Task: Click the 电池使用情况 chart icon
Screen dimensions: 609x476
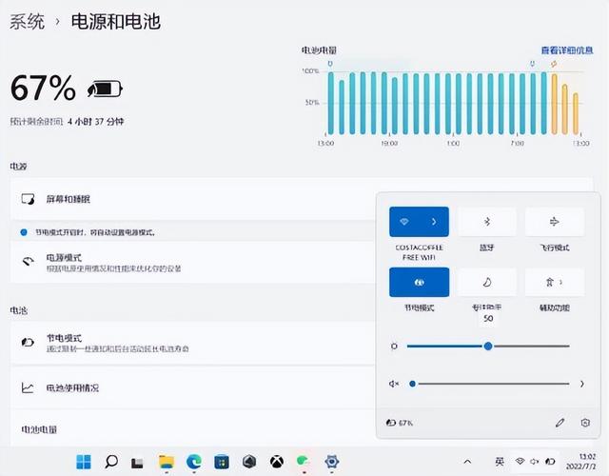Action: [28, 387]
